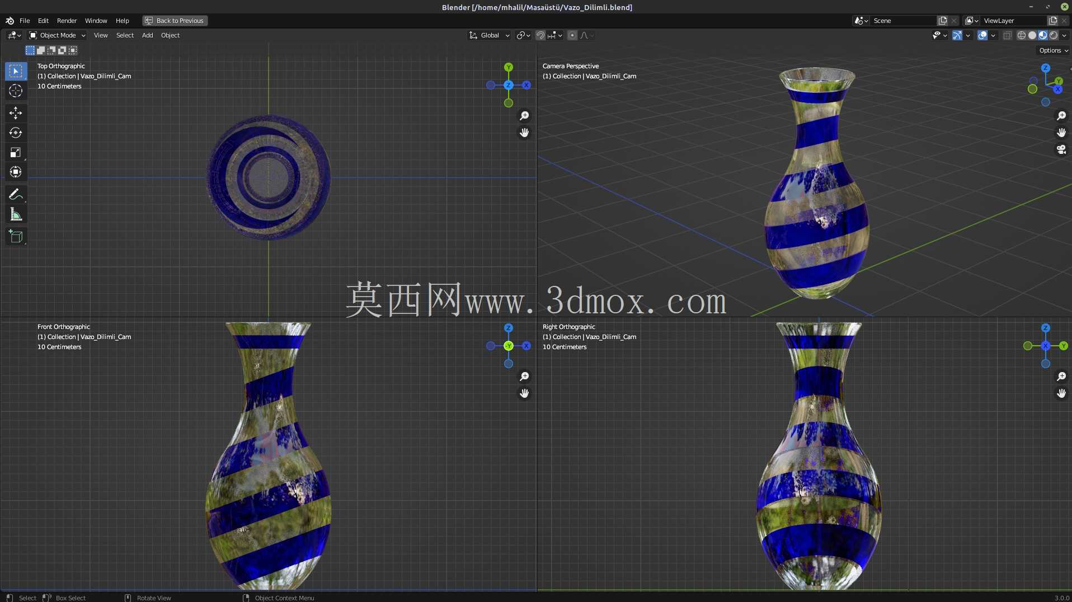The width and height of the screenshot is (1072, 602).
Task: Click the Blender logo menu icon
Action: (10, 21)
